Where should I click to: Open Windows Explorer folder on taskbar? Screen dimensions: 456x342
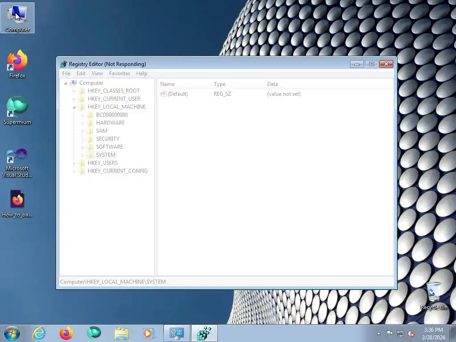click(121, 333)
